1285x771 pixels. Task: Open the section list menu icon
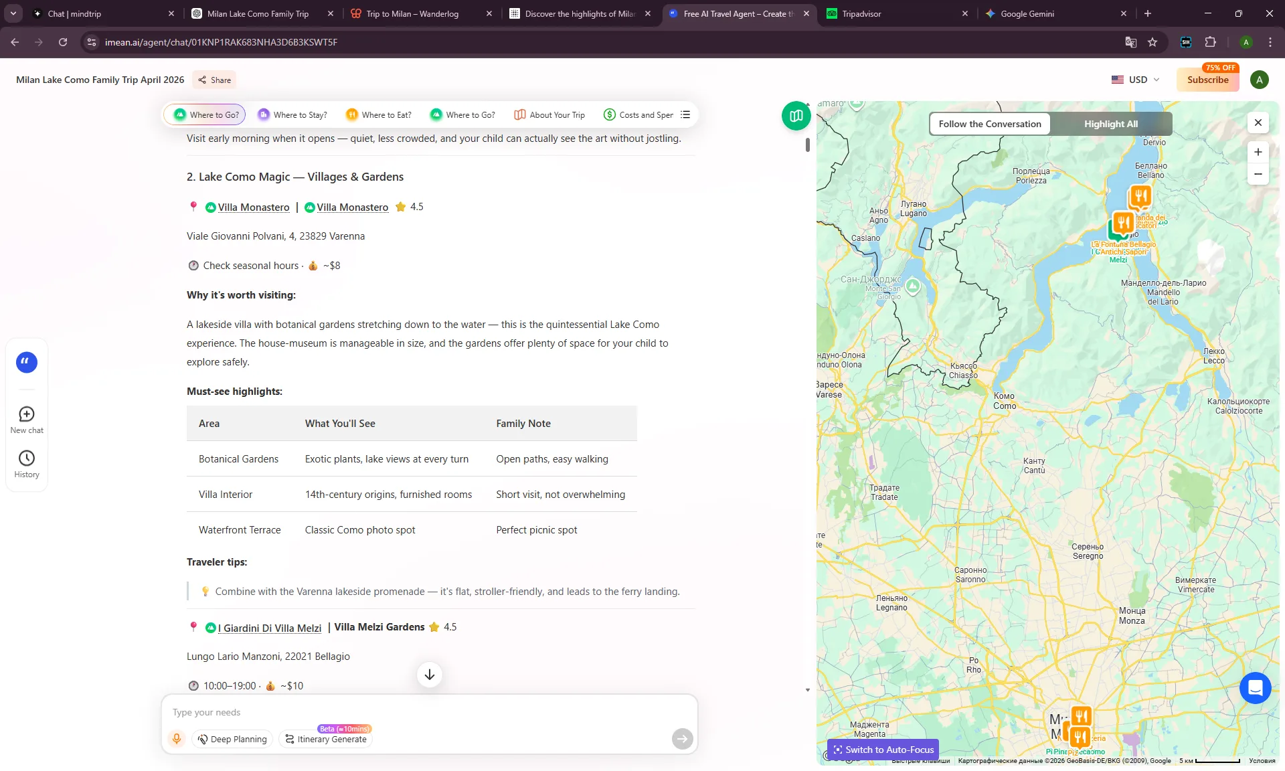(x=685, y=114)
